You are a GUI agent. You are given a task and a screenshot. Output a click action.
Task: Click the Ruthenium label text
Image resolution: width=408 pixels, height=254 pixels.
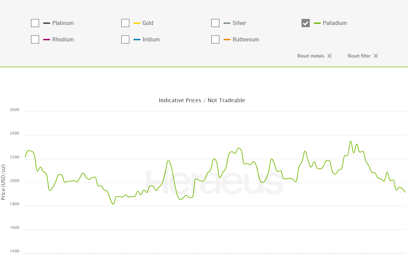pos(246,39)
